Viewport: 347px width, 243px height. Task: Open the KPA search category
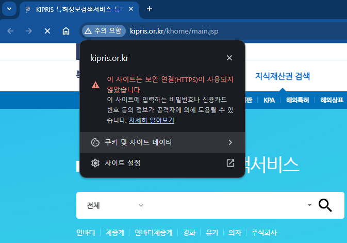click(x=269, y=100)
